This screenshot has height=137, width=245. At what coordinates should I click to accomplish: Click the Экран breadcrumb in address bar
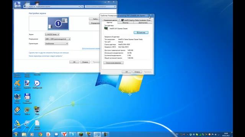(x=31, y=7)
